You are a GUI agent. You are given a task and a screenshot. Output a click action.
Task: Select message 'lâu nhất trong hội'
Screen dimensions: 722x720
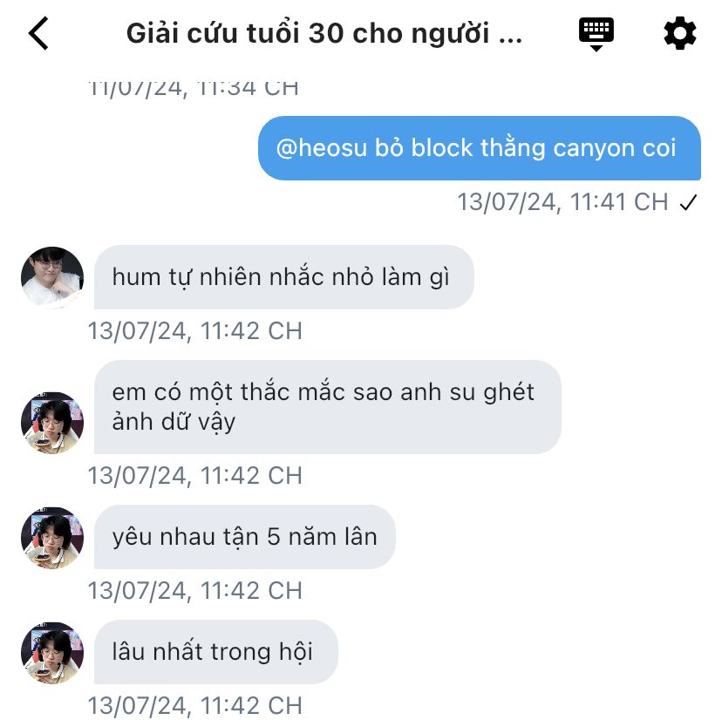[216, 652]
